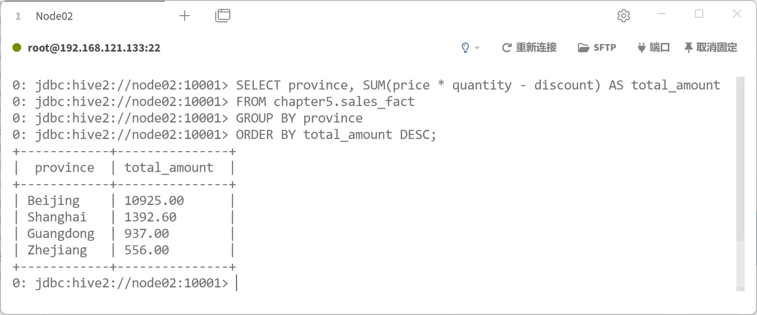Select the Node02 session tab
This screenshot has height=315, width=757.
tap(54, 16)
